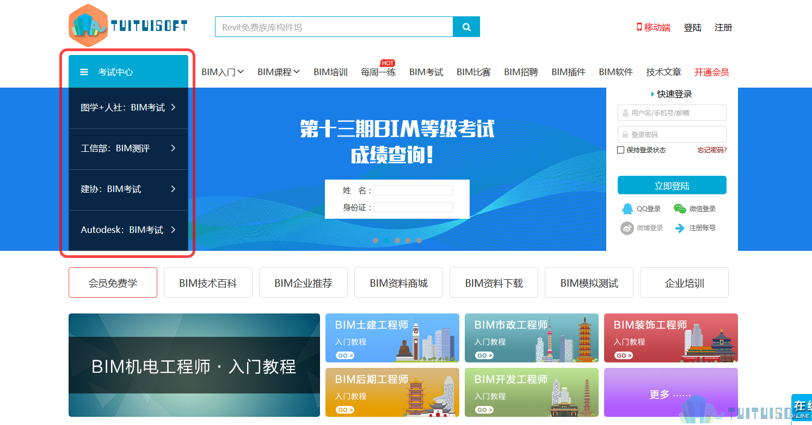Open BIM考试 nav item
The width and height of the screenshot is (812, 425).
pyautogui.click(x=426, y=72)
